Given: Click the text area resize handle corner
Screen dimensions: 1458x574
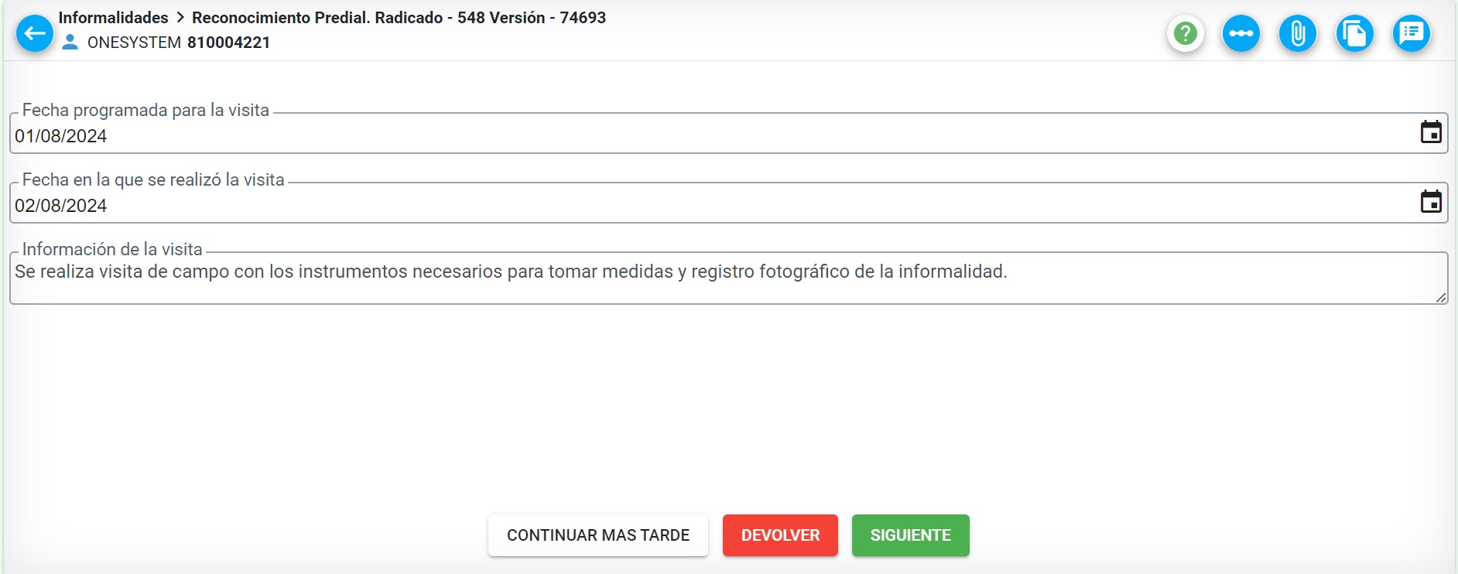Looking at the screenshot, I should point(1441,297).
